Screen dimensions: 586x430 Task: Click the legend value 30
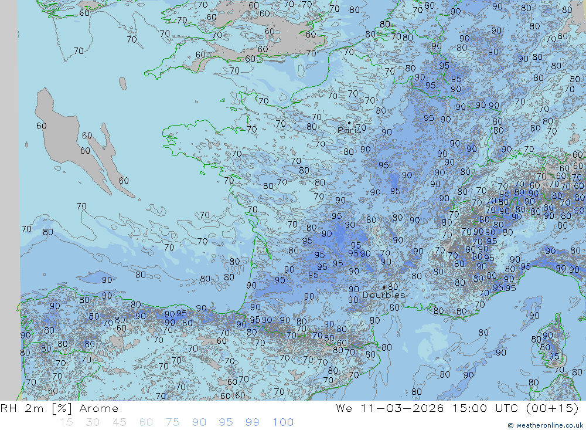tap(93, 422)
